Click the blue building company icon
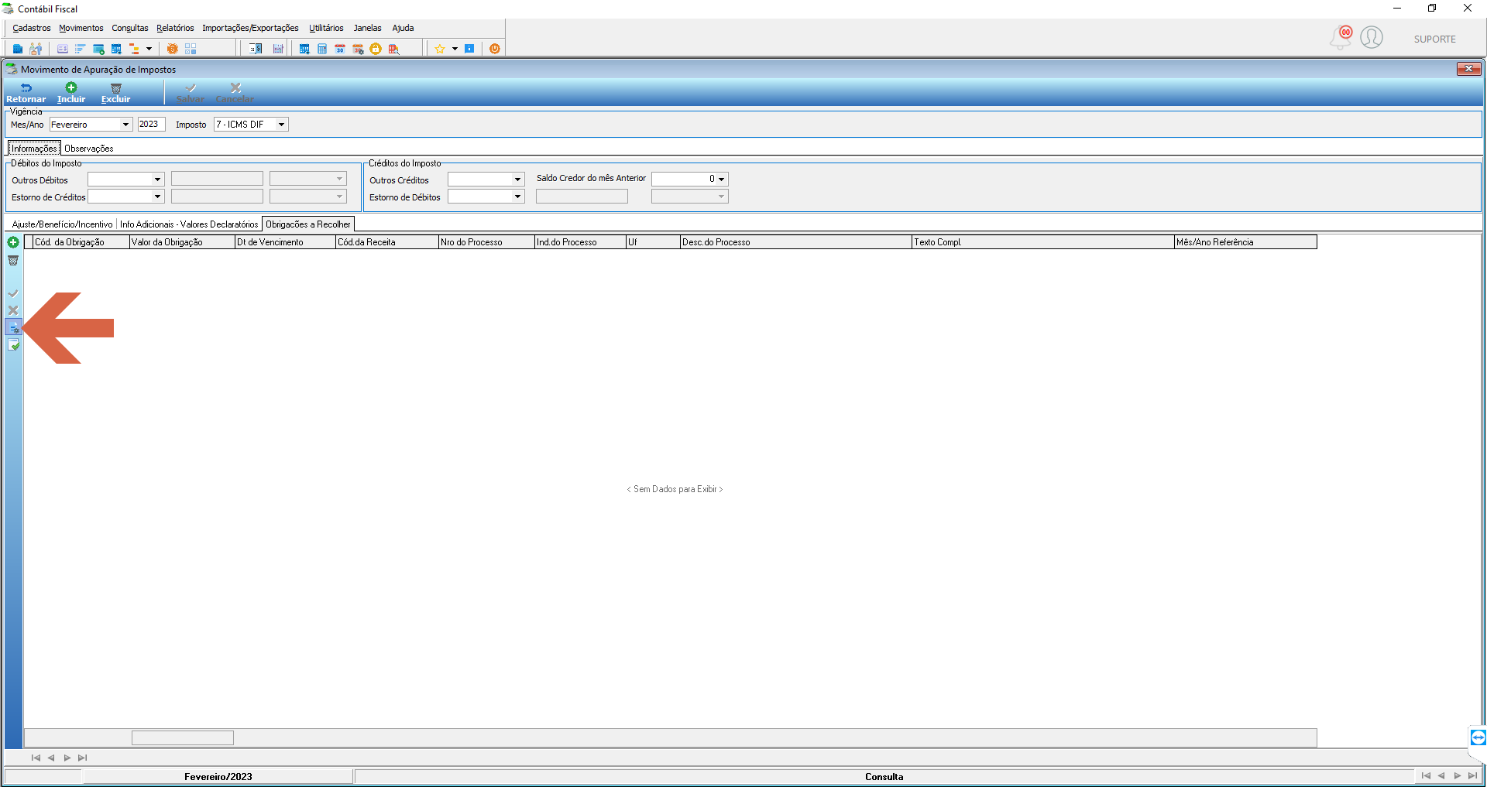This screenshot has height=787, width=1487. coord(18,49)
